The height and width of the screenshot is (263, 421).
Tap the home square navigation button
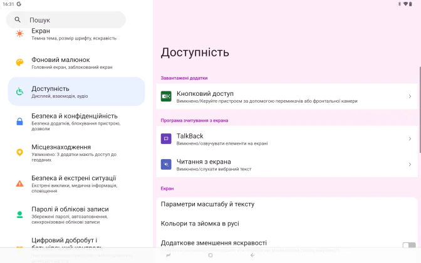coord(210,255)
